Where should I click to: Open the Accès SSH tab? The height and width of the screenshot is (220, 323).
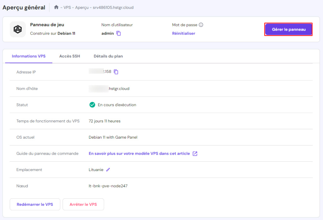pos(70,56)
